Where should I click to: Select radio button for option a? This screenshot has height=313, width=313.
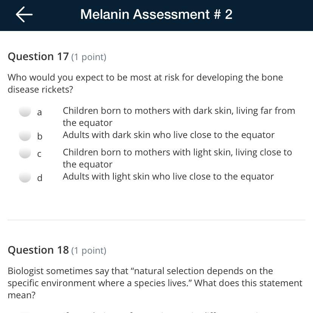(25, 112)
